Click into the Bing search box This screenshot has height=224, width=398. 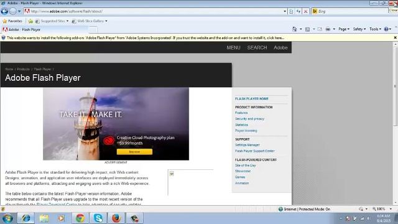point(353,11)
